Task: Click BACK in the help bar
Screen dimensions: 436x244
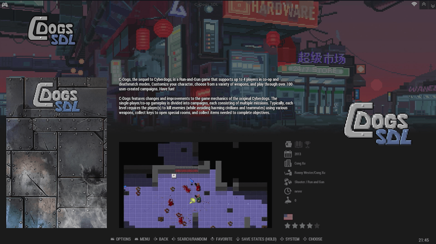Action: (163, 239)
